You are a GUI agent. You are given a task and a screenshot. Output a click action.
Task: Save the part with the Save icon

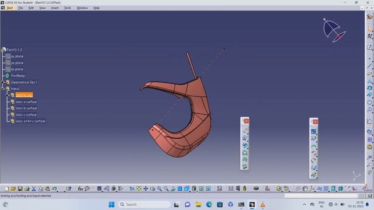click(20, 189)
